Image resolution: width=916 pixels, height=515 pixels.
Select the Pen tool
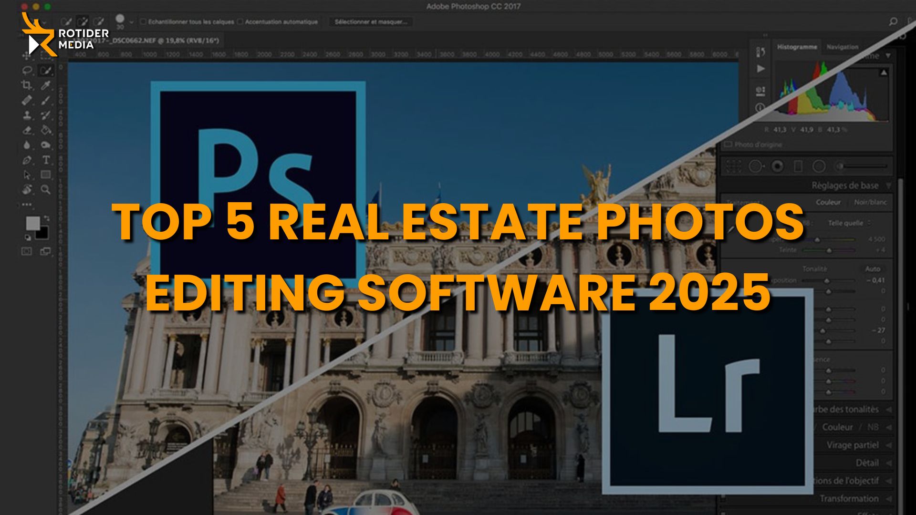(x=27, y=160)
